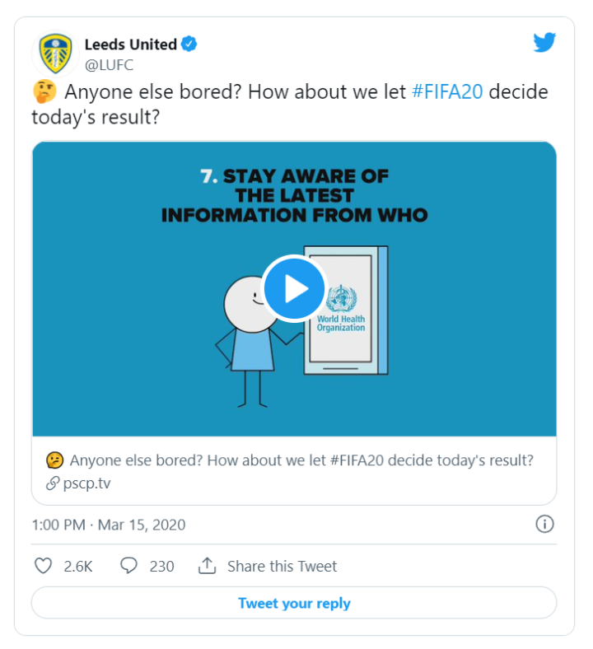Click the Twitter bird logo

tap(544, 43)
